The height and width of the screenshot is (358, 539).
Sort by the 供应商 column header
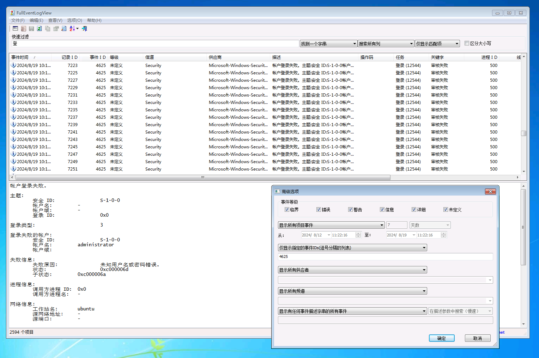[238, 57]
